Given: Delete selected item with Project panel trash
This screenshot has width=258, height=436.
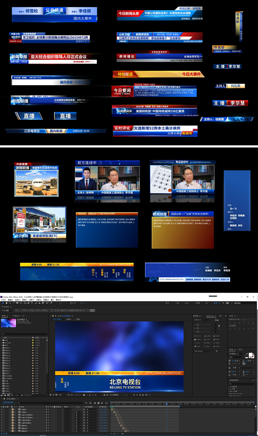Looking at the screenshot, I should coord(22,395).
